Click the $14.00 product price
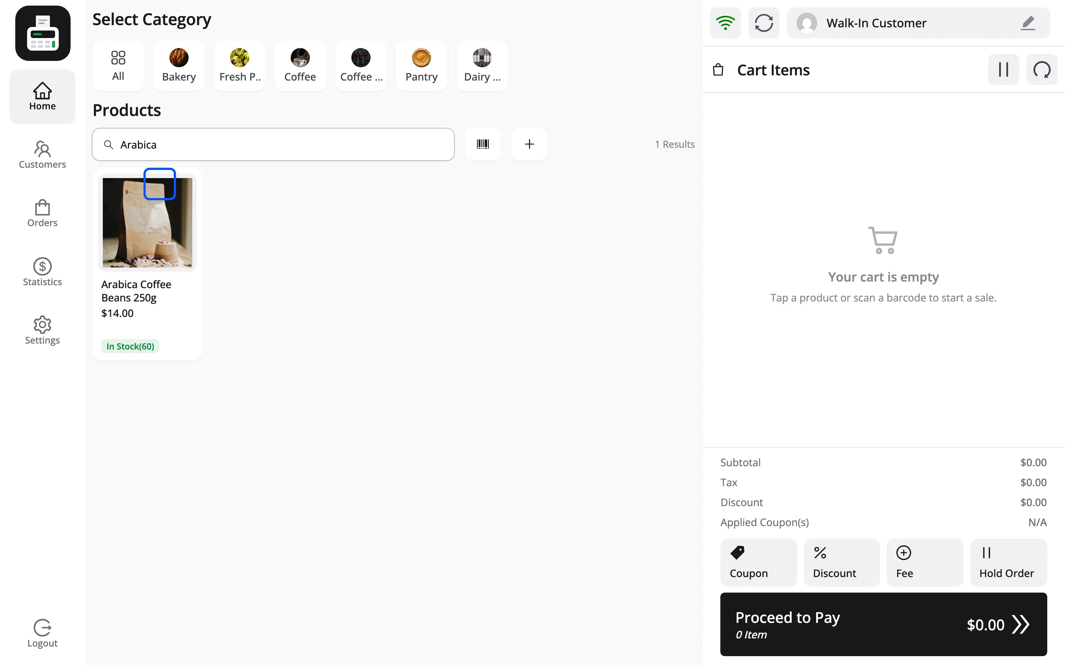Image resolution: width=1065 pixels, height=665 pixels. pos(118,313)
